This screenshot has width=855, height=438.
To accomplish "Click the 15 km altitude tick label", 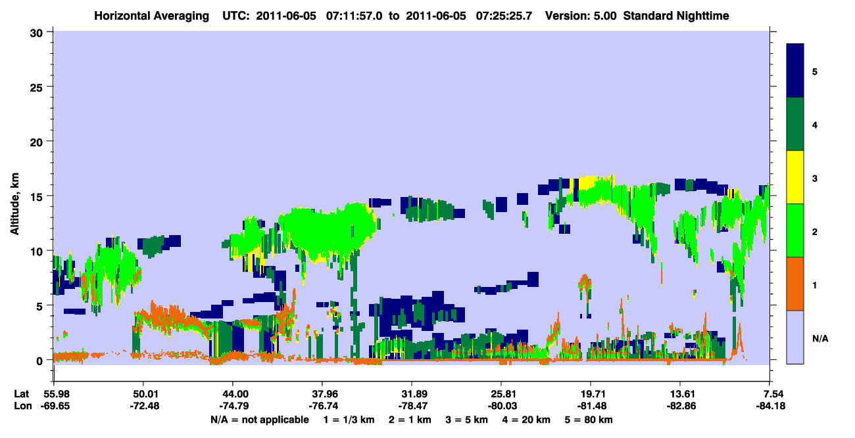I will point(37,196).
